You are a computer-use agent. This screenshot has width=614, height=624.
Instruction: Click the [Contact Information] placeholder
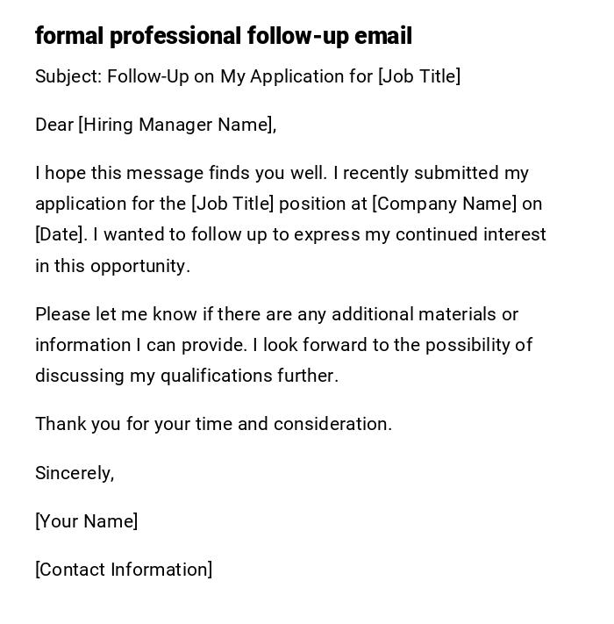(124, 570)
